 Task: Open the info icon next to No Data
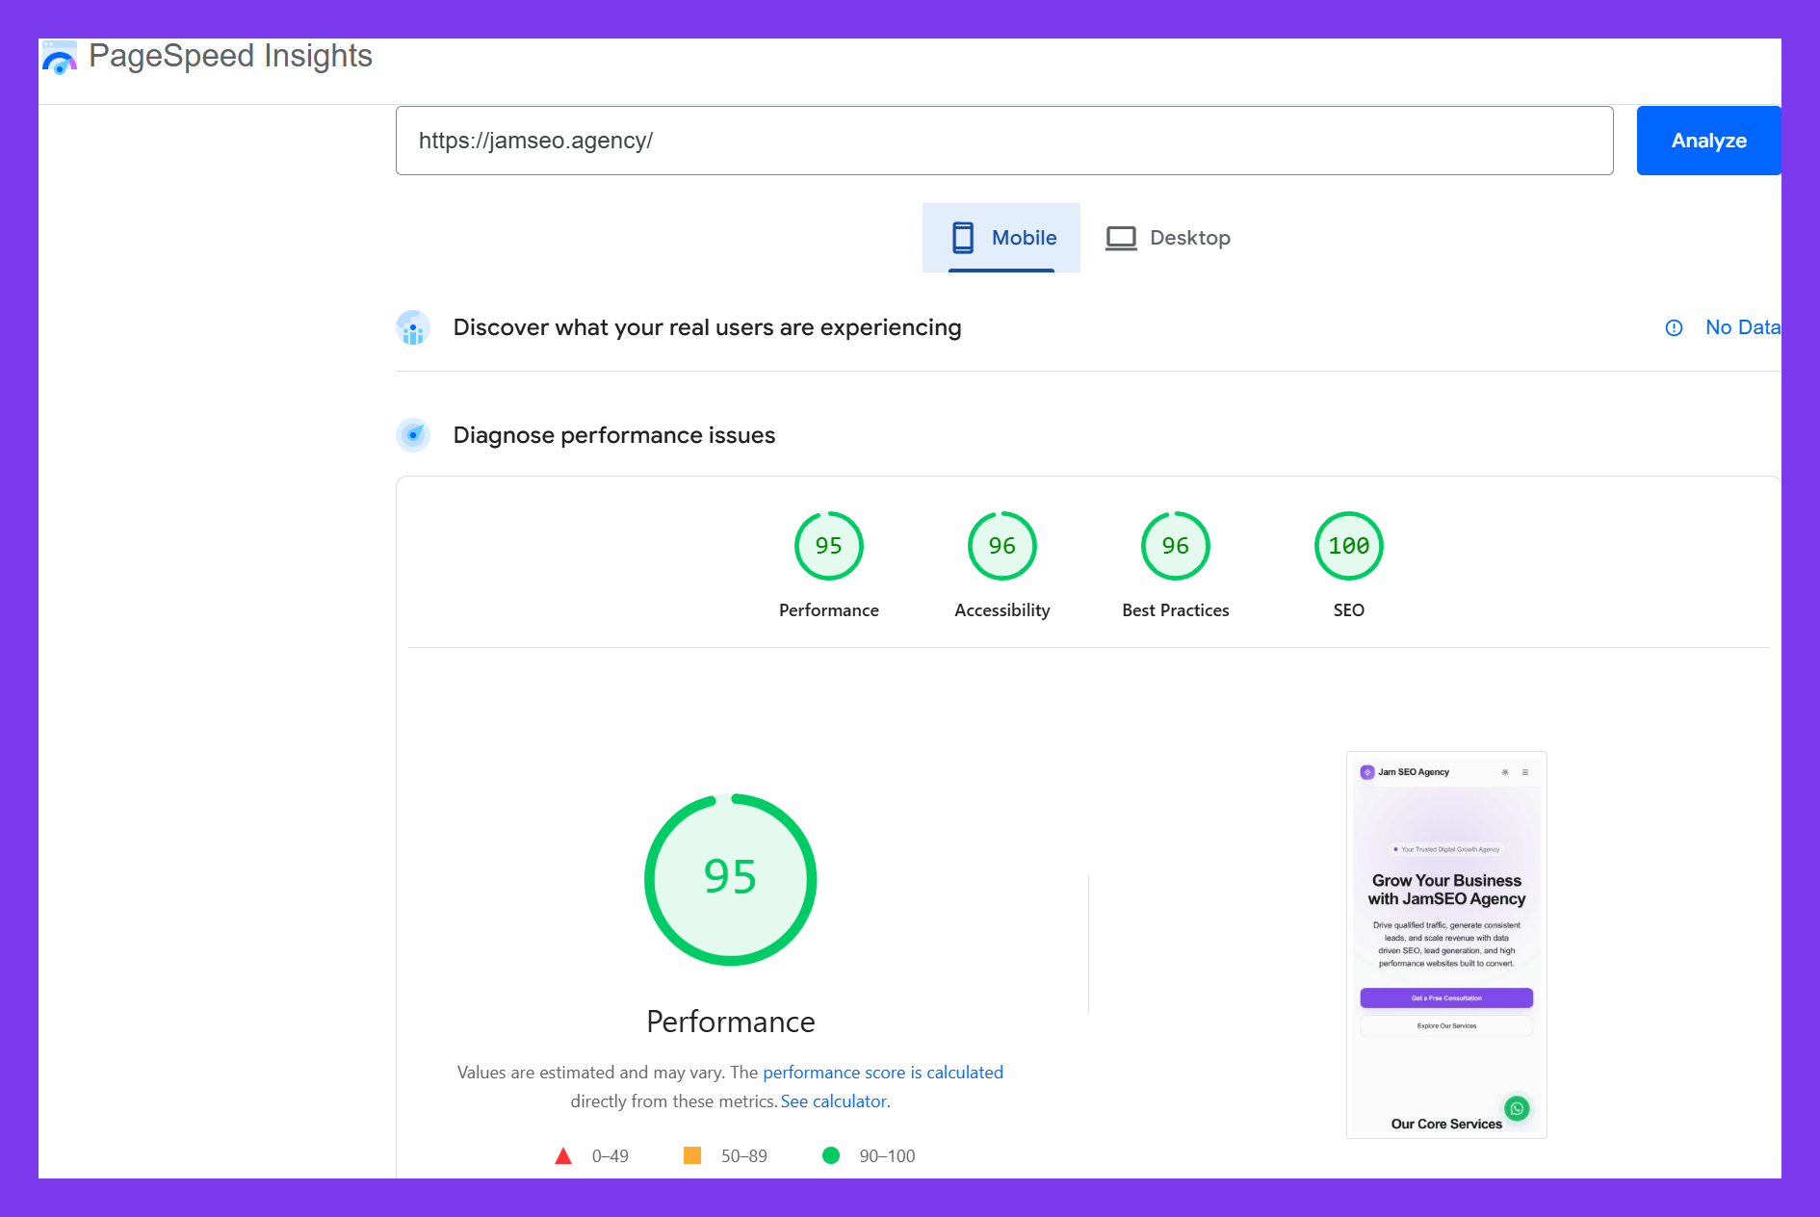[1674, 327]
